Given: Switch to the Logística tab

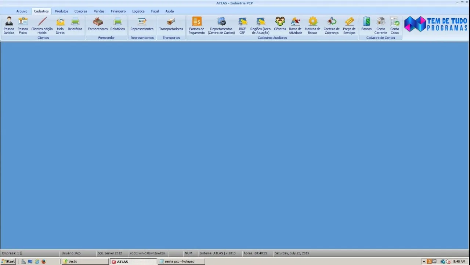Looking at the screenshot, I should coord(138,11).
